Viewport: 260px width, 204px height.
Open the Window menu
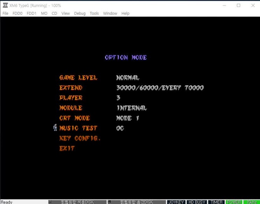110,13
